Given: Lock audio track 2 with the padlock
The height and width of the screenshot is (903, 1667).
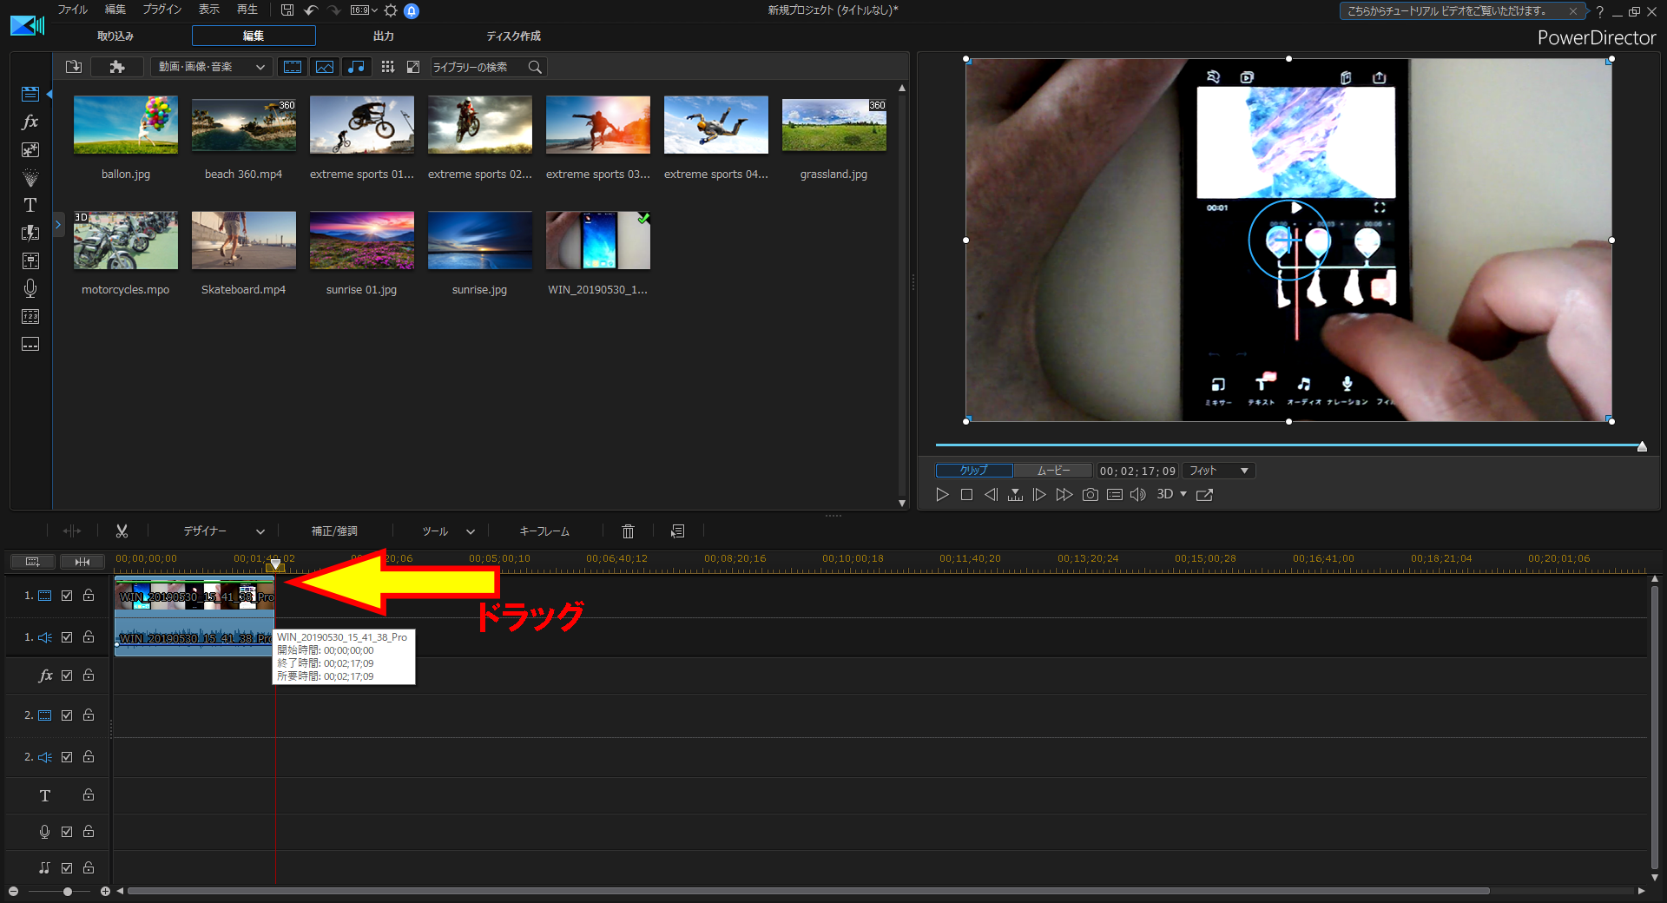Looking at the screenshot, I should click(88, 756).
